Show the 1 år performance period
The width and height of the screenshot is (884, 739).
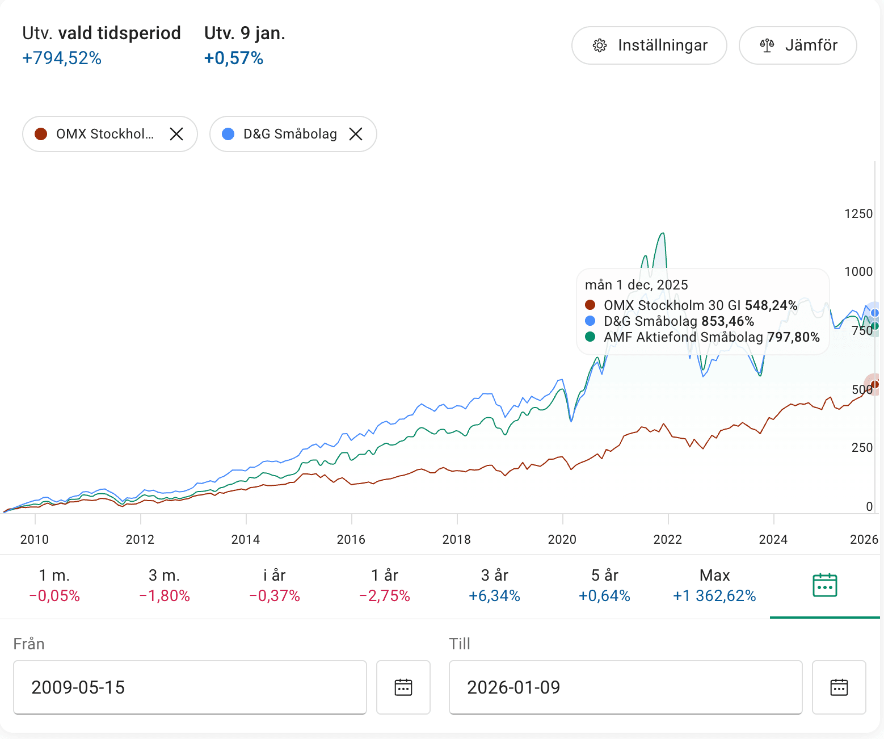click(385, 585)
